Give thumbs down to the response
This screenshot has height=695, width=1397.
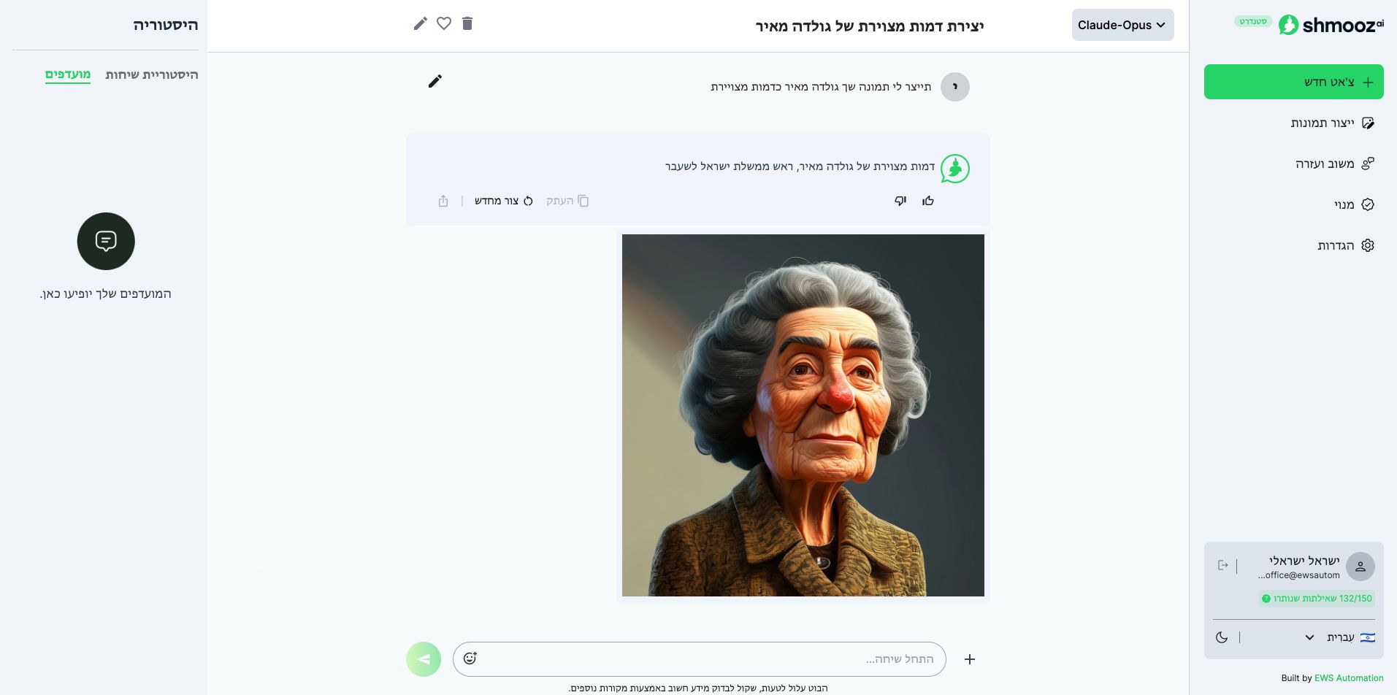[x=900, y=201]
